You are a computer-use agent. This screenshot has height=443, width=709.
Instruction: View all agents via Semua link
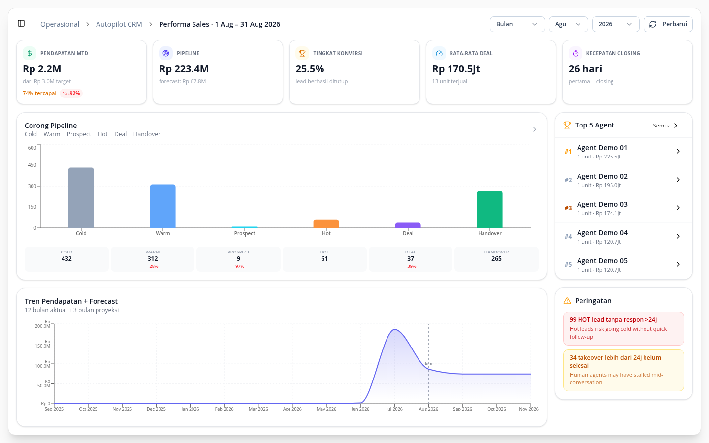pyautogui.click(x=665, y=126)
